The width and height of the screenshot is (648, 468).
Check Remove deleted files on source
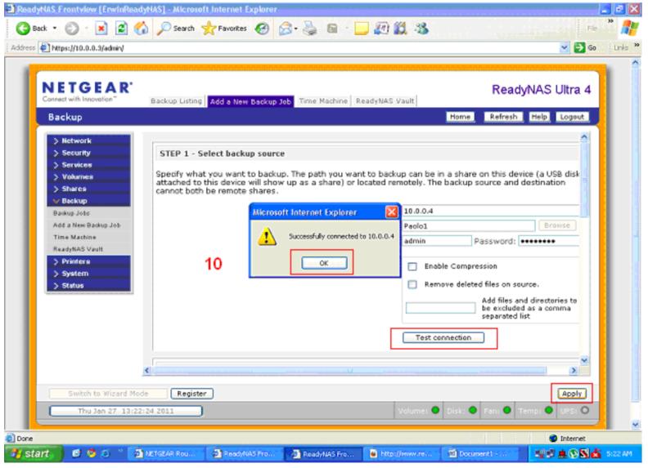click(412, 284)
